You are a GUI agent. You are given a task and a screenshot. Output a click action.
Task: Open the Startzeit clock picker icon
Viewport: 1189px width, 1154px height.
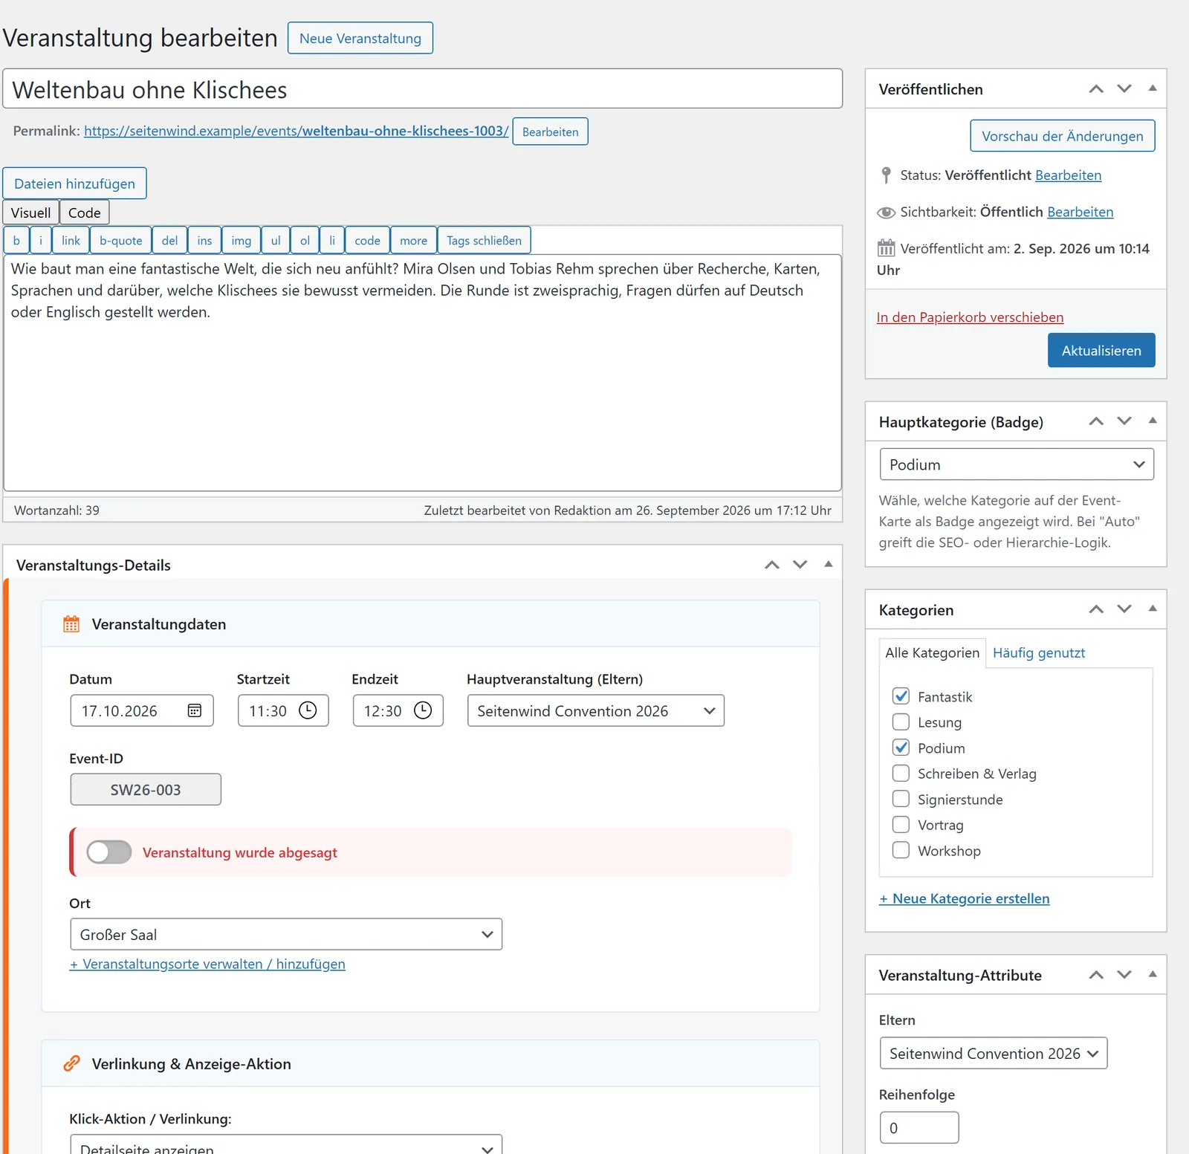coord(308,710)
